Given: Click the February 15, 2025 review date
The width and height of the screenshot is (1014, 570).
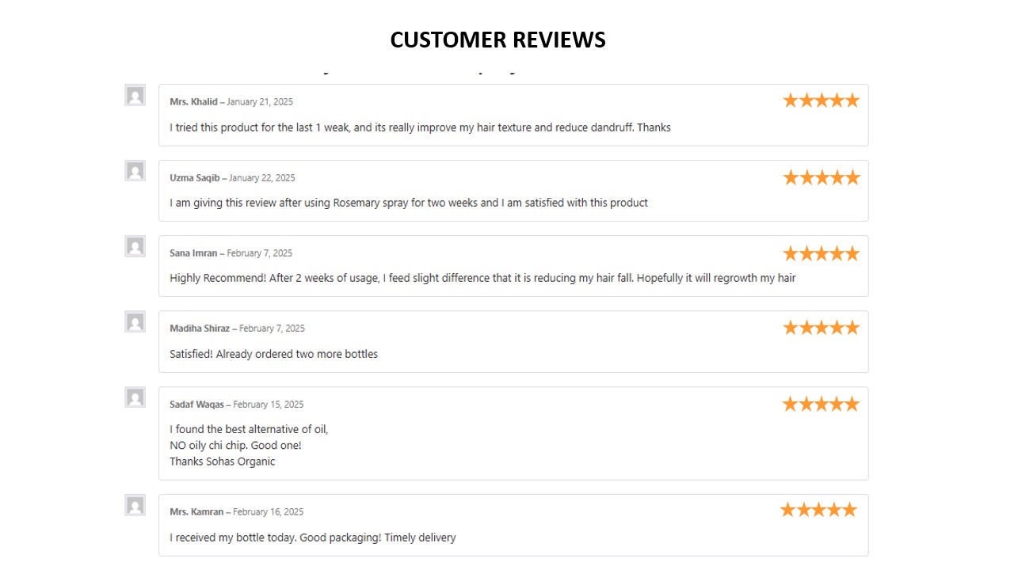Looking at the screenshot, I should tap(268, 405).
